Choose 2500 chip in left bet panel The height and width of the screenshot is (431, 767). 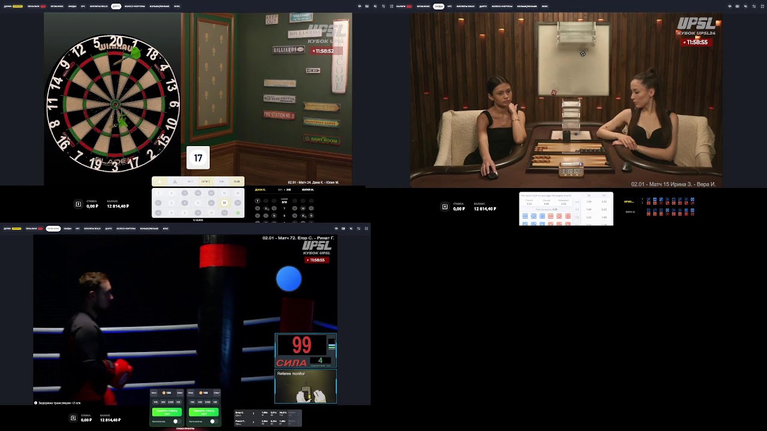[x=171, y=402]
